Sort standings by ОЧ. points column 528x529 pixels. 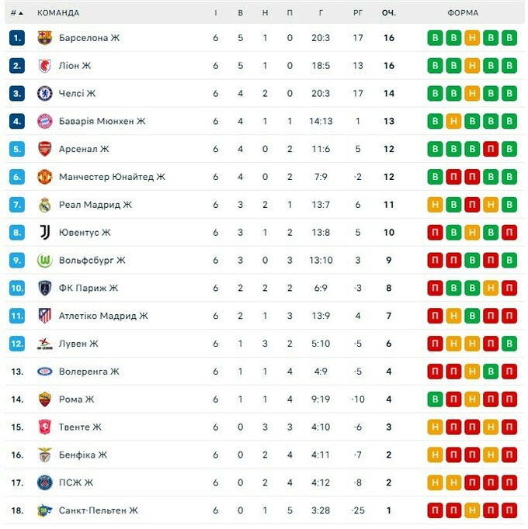(x=388, y=13)
